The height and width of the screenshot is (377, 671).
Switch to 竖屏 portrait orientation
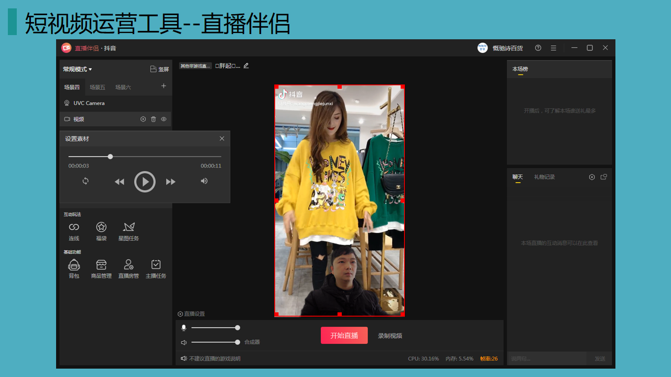[x=159, y=69]
